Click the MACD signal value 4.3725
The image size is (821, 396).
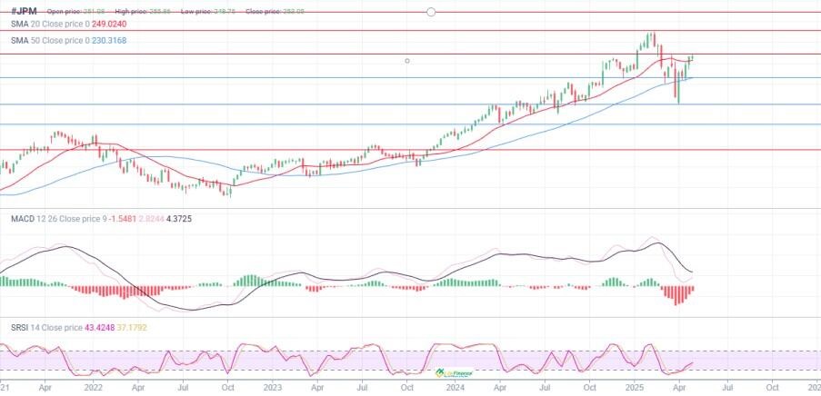point(178,219)
